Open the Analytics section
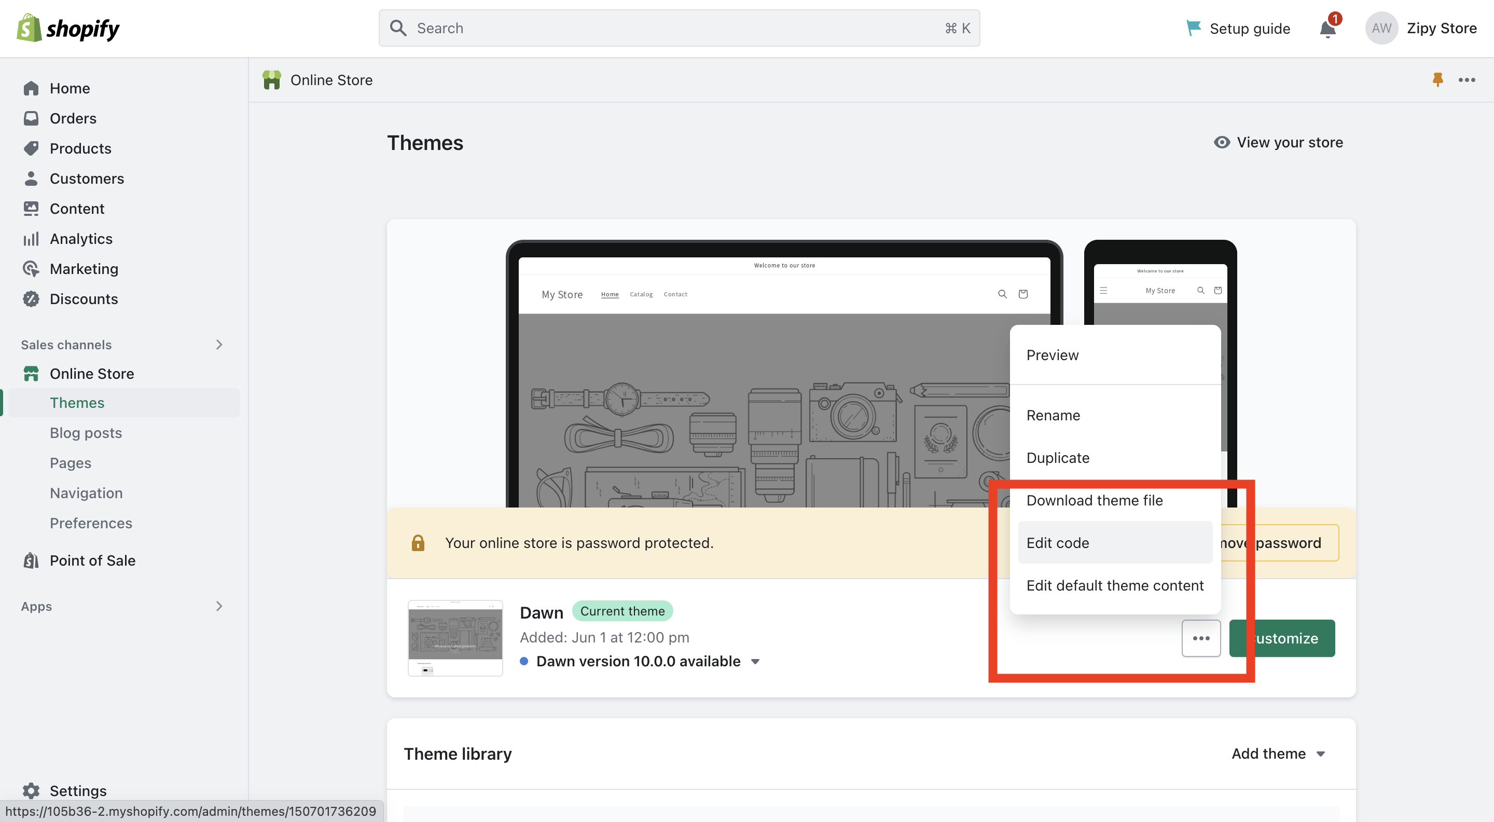The width and height of the screenshot is (1494, 822). (x=80, y=239)
